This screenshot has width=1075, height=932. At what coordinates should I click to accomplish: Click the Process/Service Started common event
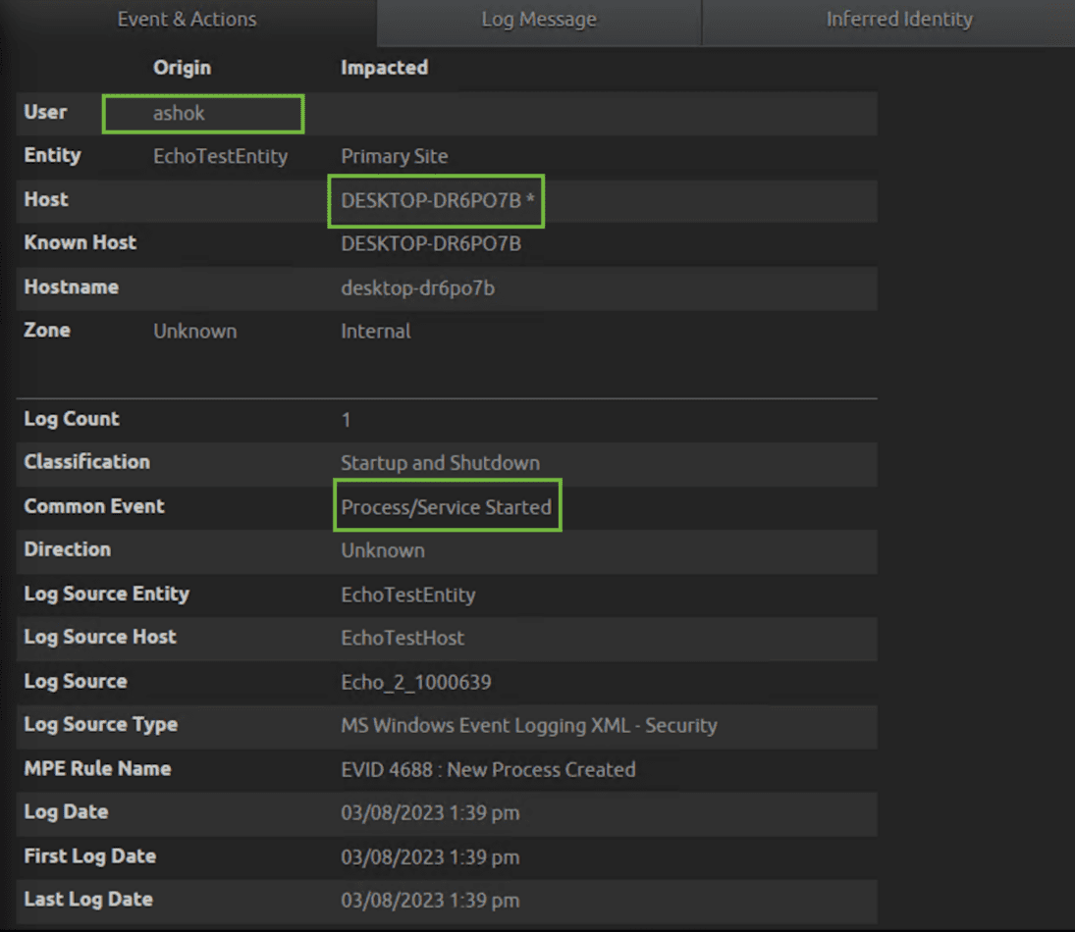click(x=446, y=506)
